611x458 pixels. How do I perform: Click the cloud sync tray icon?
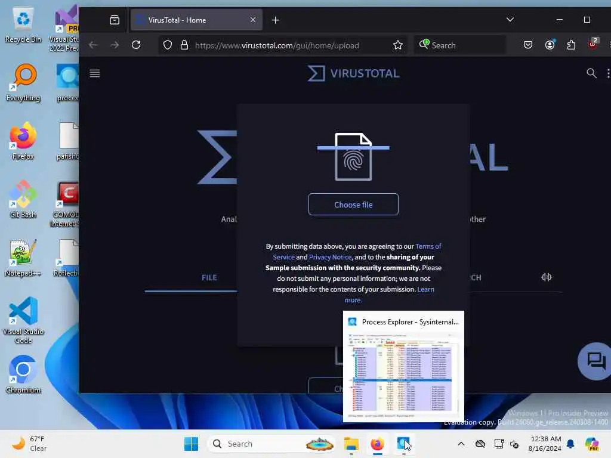(x=480, y=444)
